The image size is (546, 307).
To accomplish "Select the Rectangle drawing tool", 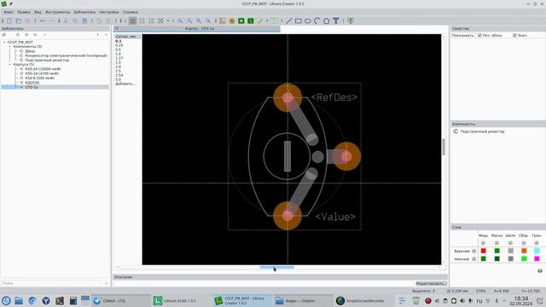I will [x=299, y=20].
